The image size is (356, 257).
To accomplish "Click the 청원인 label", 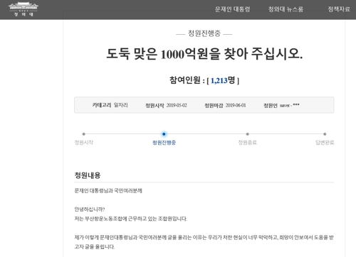I will point(271,105).
